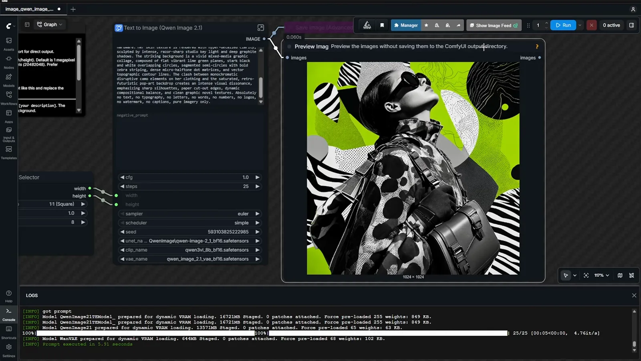Image resolution: width=641 pixels, height=361 pixels.
Task: Open the Shortcuts panel
Action: coord(9,332)
